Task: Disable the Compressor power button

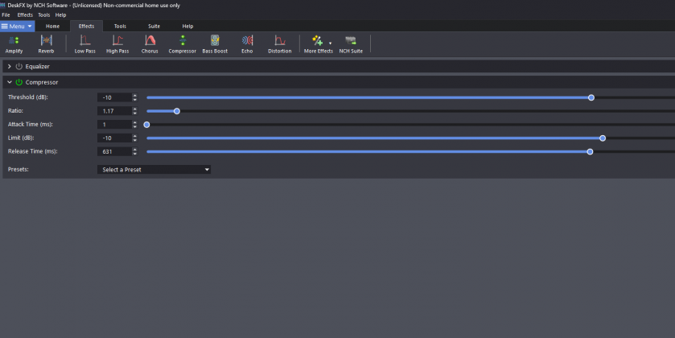Action: (19, 82)
